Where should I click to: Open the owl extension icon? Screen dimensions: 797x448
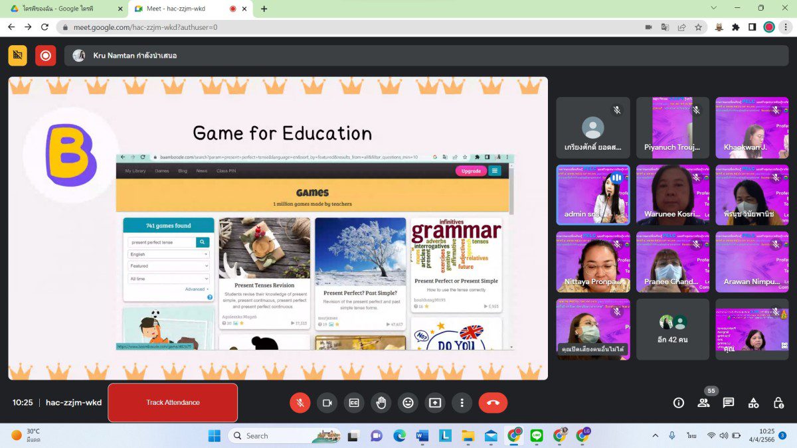(x=719, y=27)
